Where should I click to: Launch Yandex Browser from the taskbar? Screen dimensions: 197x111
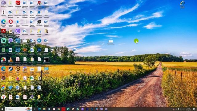(x=54, y=109)
